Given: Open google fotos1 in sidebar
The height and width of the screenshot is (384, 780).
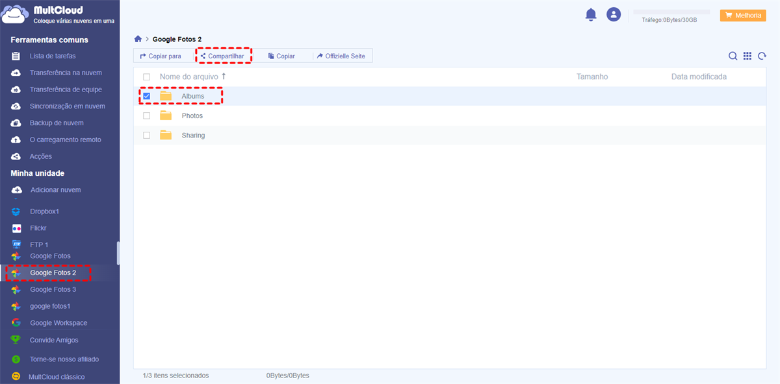Looking at the screenshot, I should pyautogui.click(x=50, y=306).
